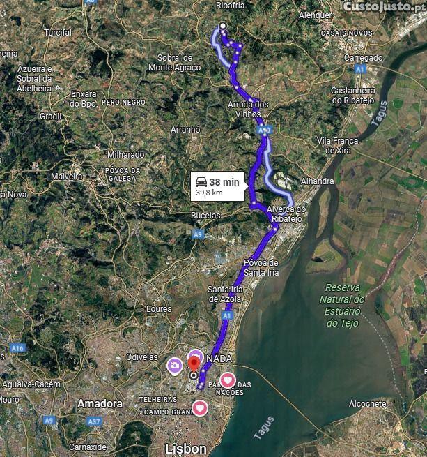The height and width of the screenshot is (457, 427).
Task: Click the white route start point circle
Action: (x=223, y=26)
